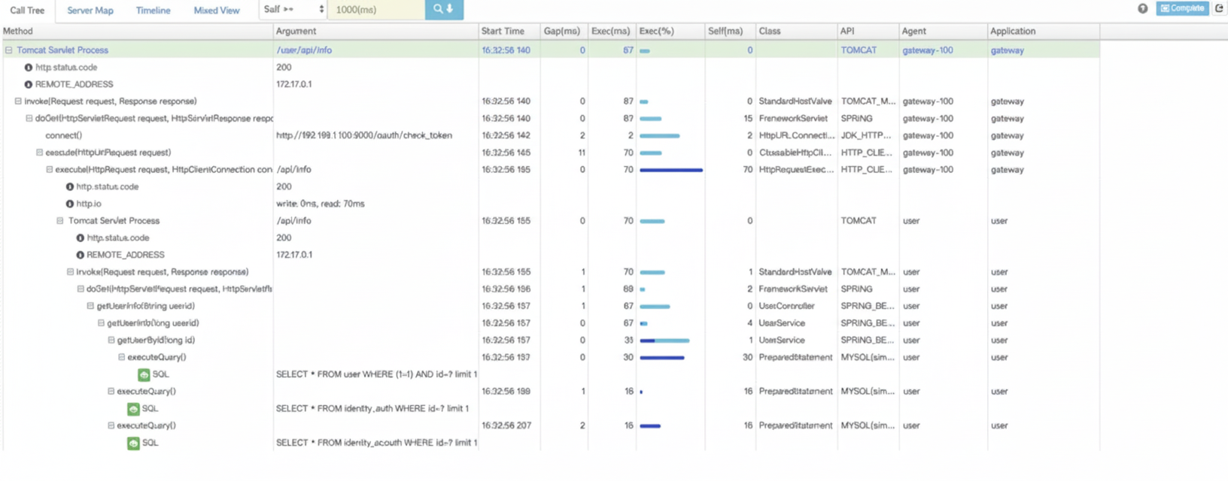Click the Gap(ms) column header

562,31
